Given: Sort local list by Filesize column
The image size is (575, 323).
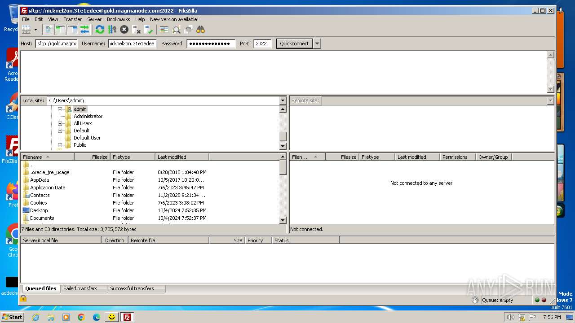Looking at the screenshot, I should click(92, 157).
